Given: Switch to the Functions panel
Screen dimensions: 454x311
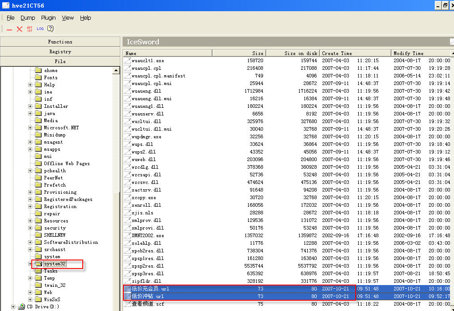Looking at the screenshot, I should pos(60,42).
